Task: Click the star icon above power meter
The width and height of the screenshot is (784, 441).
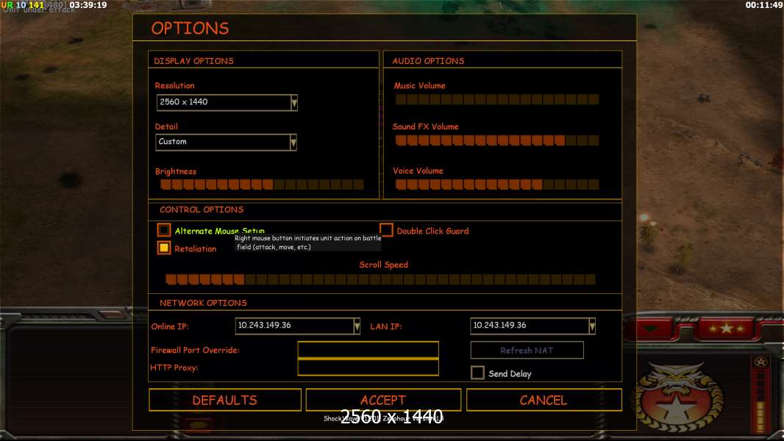Action: click(760, 362)
